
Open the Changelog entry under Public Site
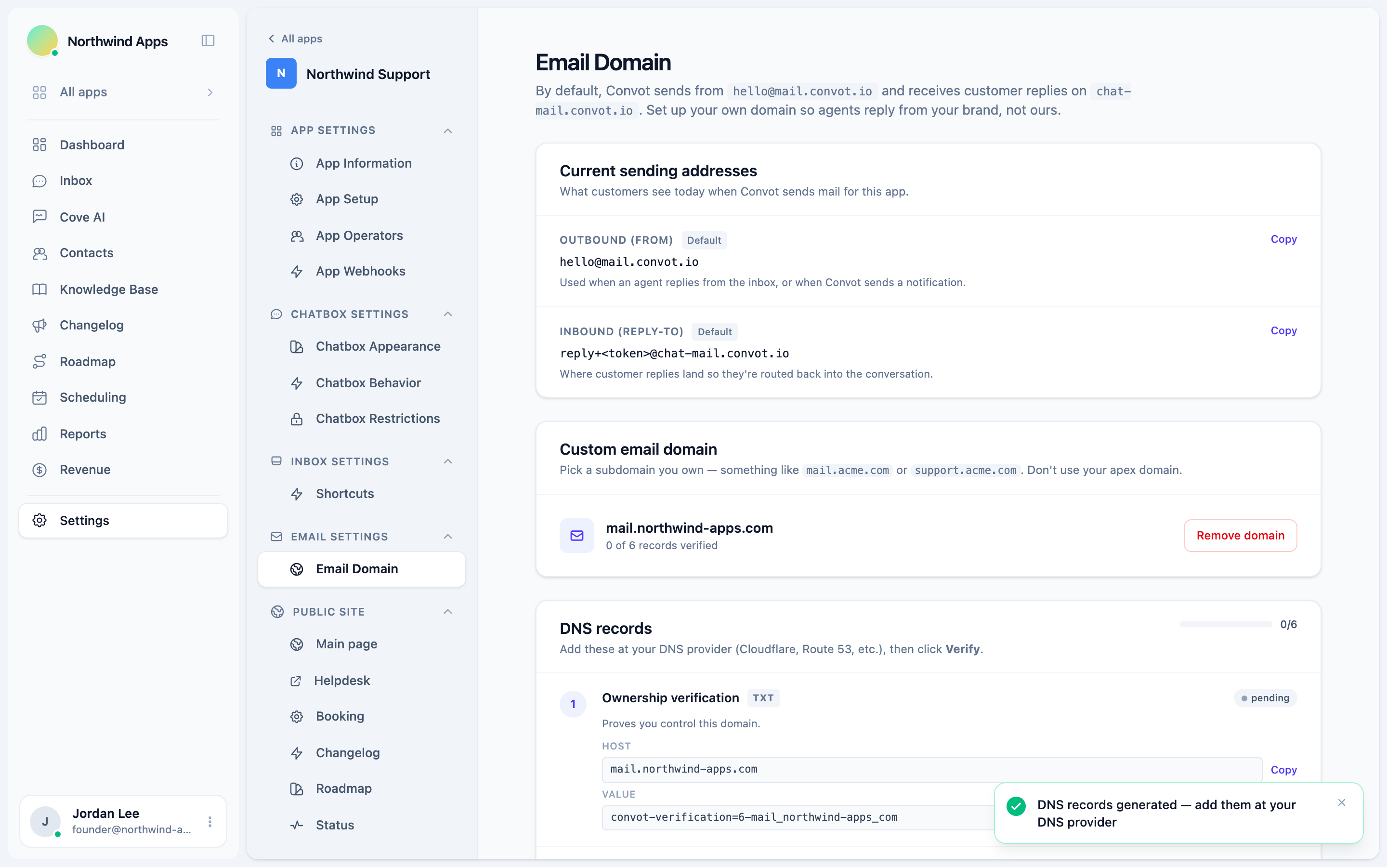(x=362, y=753)
